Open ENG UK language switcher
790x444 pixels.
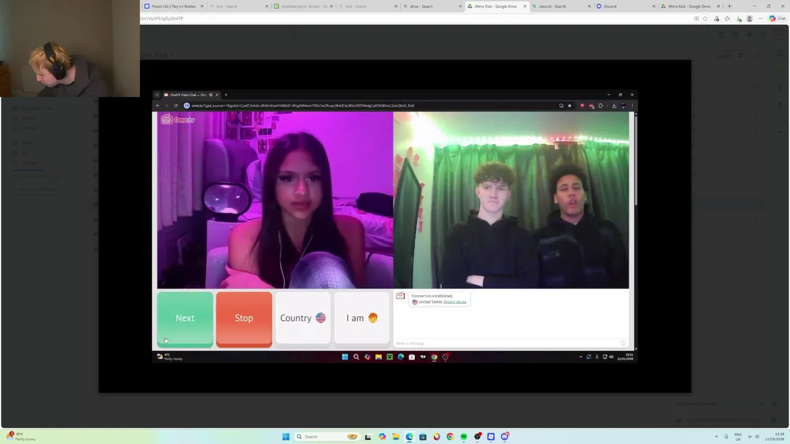(738, 437)
